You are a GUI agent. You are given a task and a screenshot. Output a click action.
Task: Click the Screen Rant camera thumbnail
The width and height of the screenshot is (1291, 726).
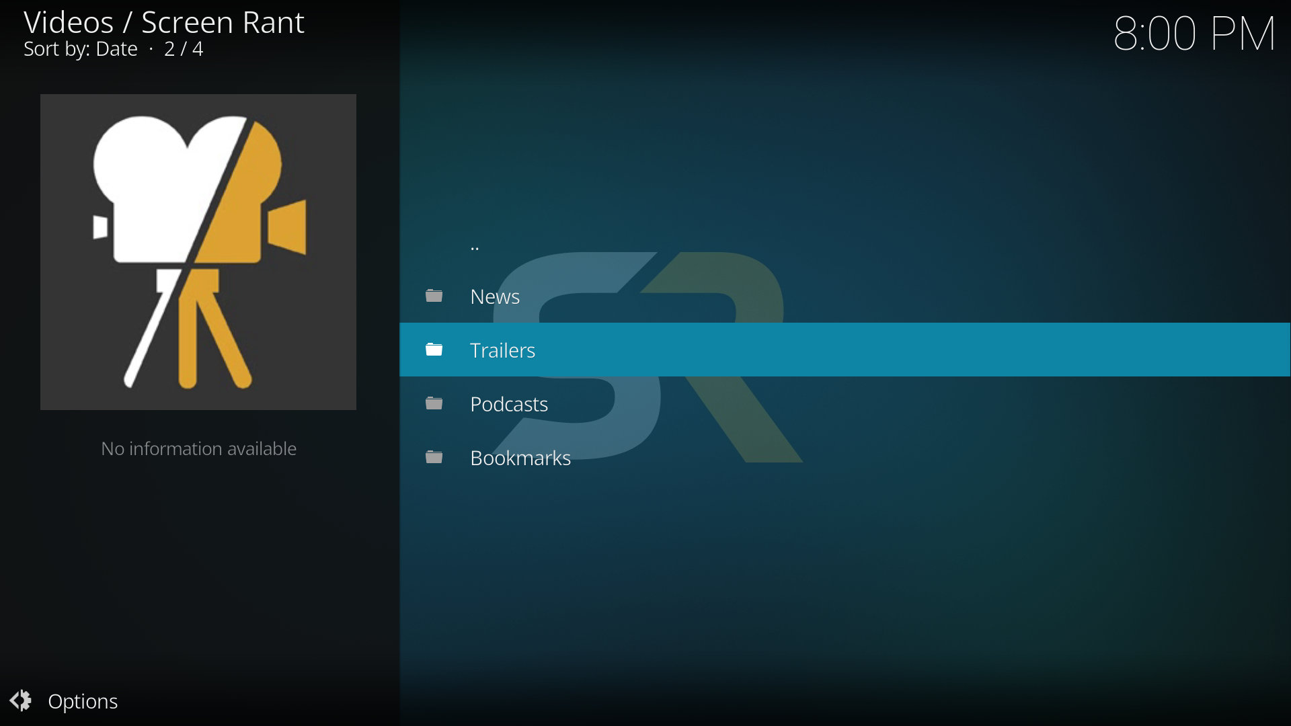point(198,252)
